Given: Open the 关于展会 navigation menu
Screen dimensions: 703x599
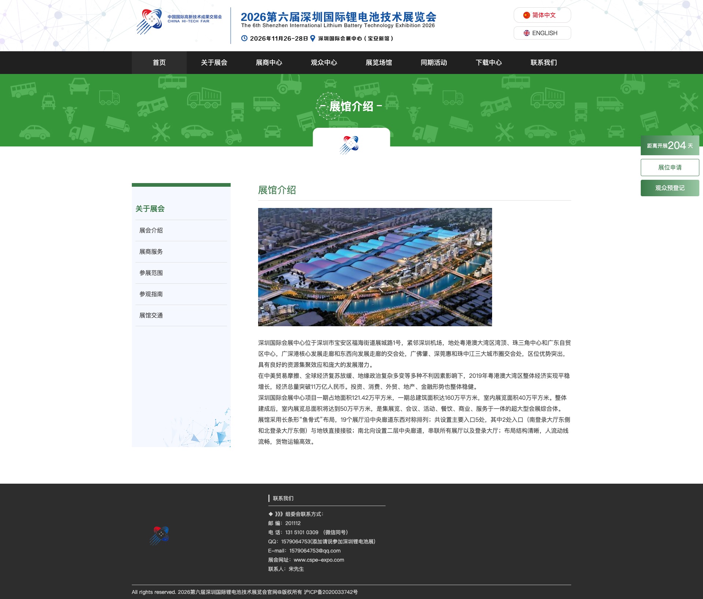Looking at the screenshot, I should pyautogui.click(x=214, y=63).
